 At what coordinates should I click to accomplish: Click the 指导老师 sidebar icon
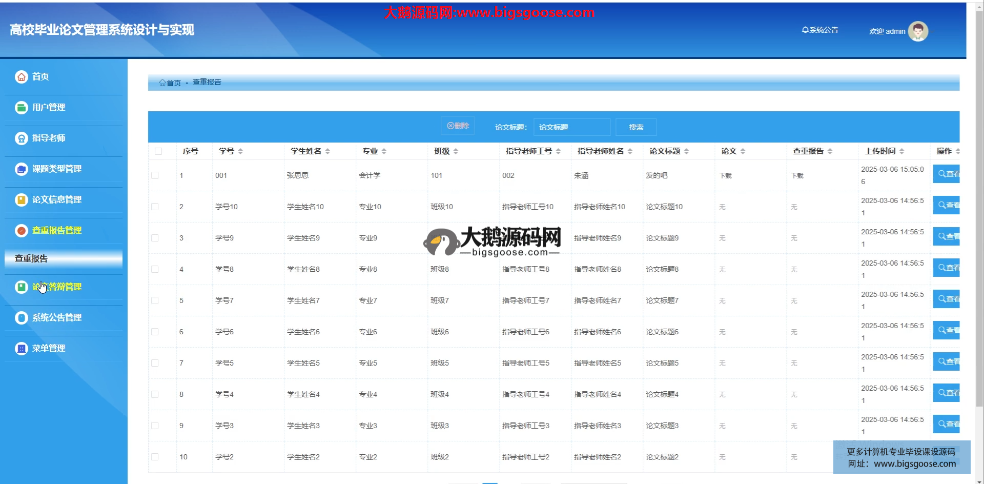coord(21,138)
